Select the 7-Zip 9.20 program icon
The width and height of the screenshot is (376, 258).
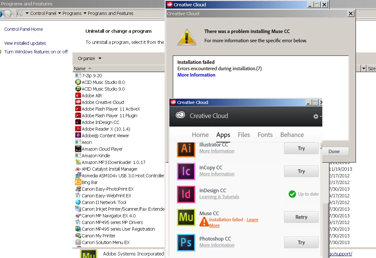[x=78, y=76]
